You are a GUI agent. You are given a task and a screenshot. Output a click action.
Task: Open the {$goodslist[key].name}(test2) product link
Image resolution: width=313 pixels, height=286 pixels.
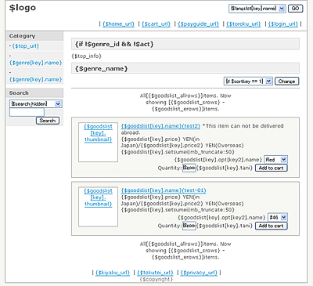tap(160, 126)
